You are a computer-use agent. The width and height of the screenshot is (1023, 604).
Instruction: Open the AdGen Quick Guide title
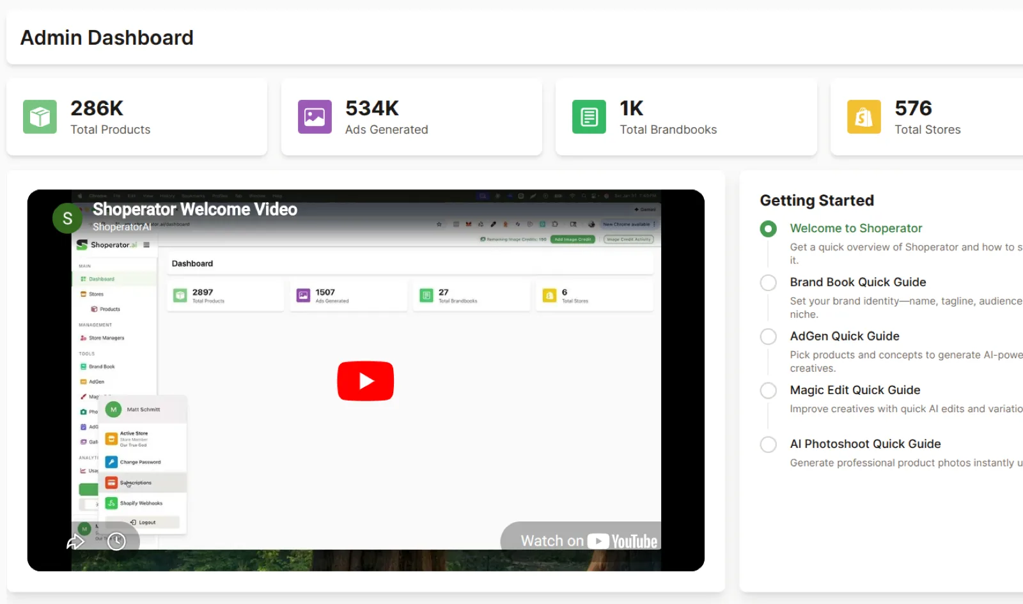coord(845,336)
